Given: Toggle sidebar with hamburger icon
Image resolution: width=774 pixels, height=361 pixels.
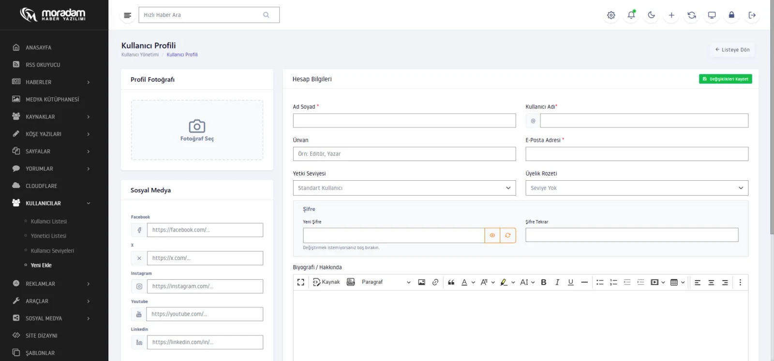Looking at the screenshot, I should (x=127, y=15).
